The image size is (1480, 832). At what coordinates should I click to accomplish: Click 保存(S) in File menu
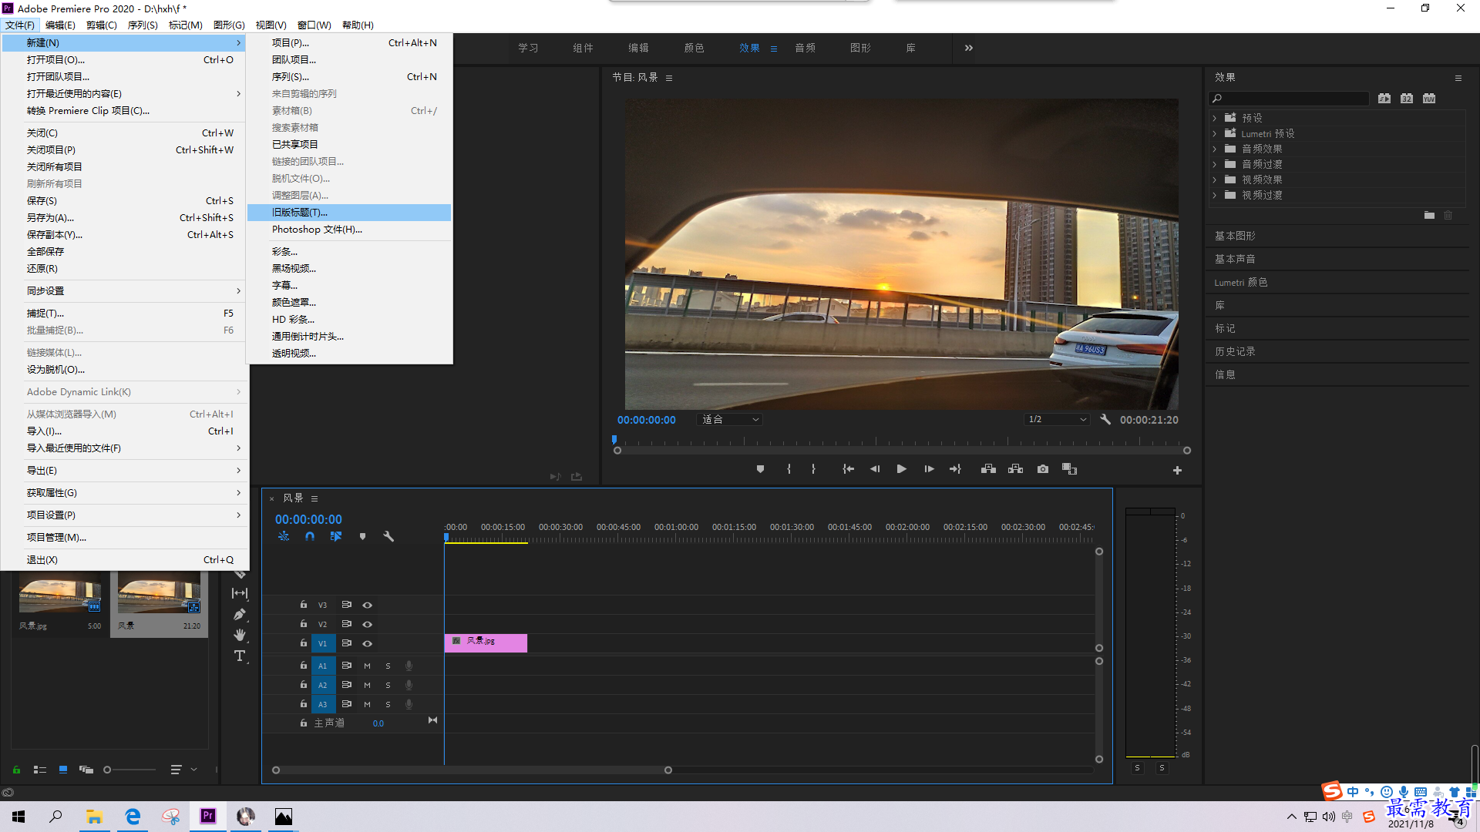pos(125,201)
